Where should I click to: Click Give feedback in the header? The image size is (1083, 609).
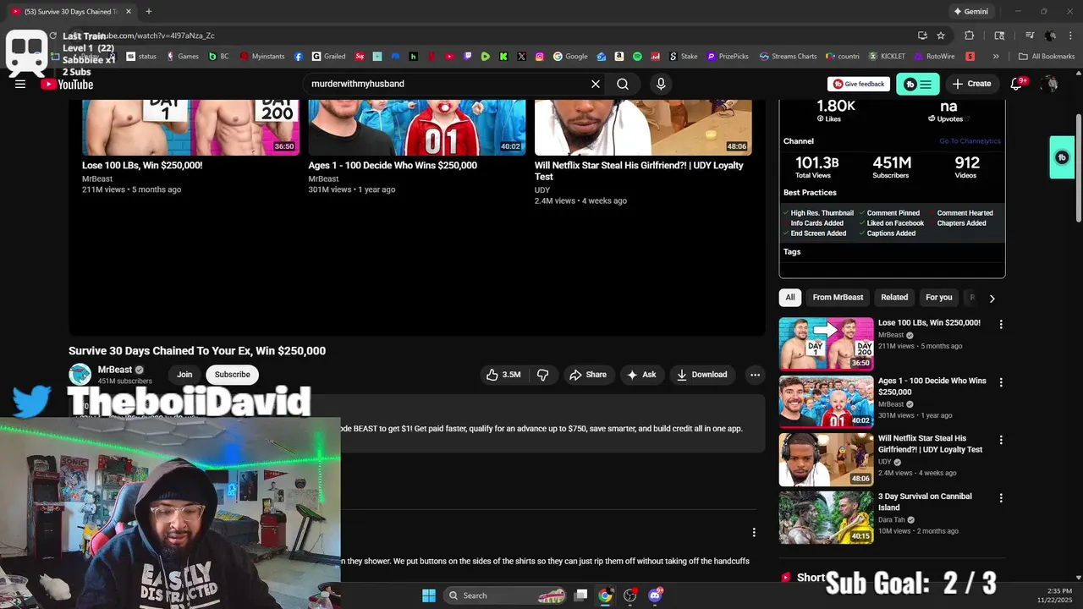[x=859, y=84]
